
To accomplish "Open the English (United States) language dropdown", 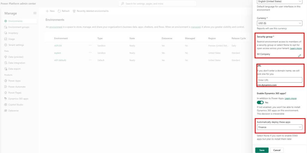I will point(279,2).
